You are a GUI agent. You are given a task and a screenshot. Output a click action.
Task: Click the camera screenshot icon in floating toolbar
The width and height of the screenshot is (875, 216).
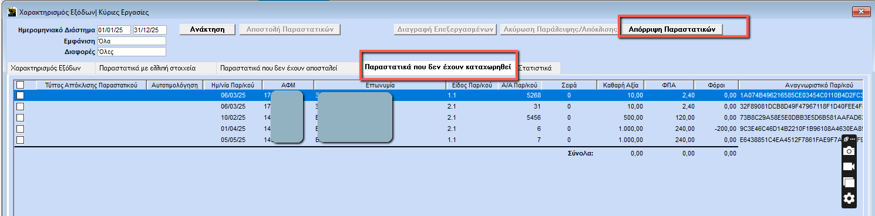click(849, 151)
